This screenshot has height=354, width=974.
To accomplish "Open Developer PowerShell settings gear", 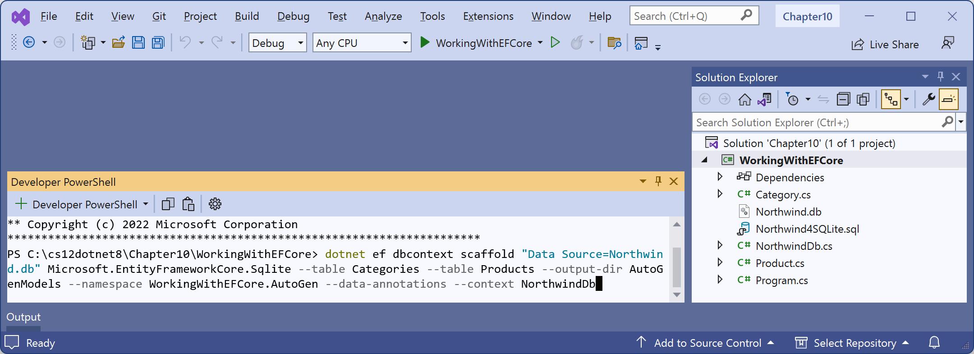I will coord(215,204).
